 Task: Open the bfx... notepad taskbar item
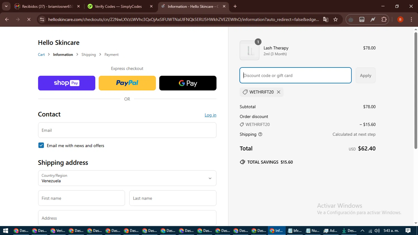point(295,231)
